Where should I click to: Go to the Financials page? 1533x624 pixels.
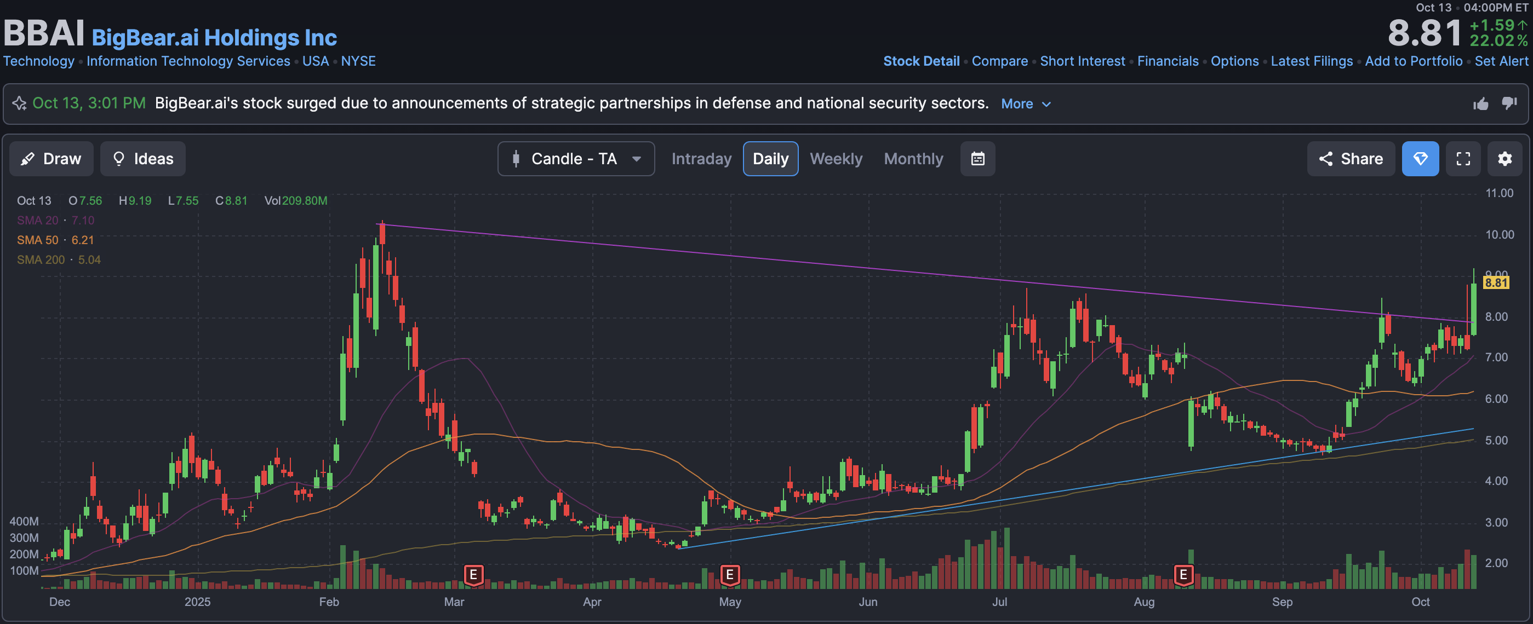click(x=1168, y=61)
